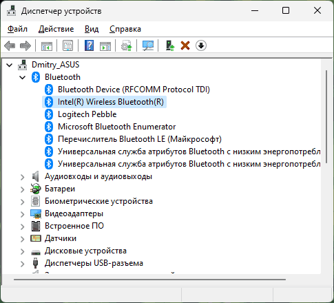Close the Диспетчер устройств window
The height and width of the screenshot is (303, 334).
point(317,10)
